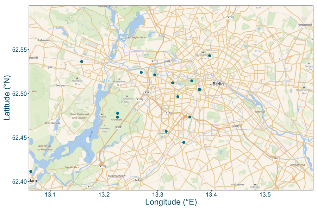Click the Hahneberg peak triangle icon
317x211 pixels.
77,78
